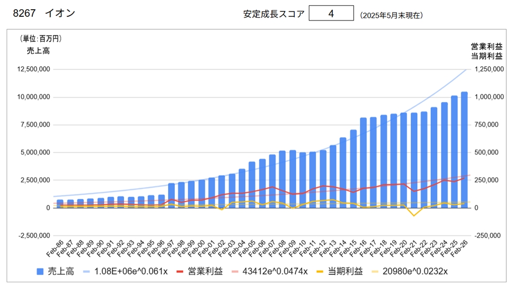Click the 12,500,000 left axis value
The height and width of the screenshot is (291, 514).
click(x=34, y=69)
